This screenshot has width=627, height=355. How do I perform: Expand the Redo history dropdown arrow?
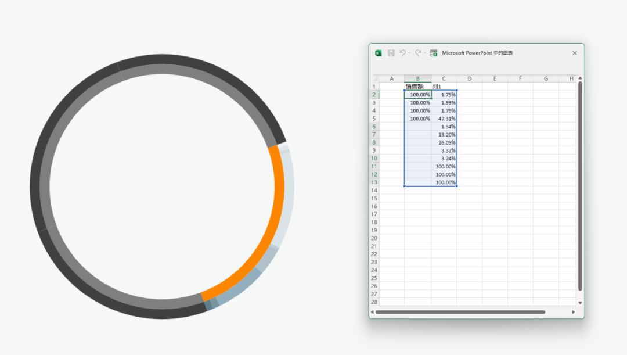(425, 53)
